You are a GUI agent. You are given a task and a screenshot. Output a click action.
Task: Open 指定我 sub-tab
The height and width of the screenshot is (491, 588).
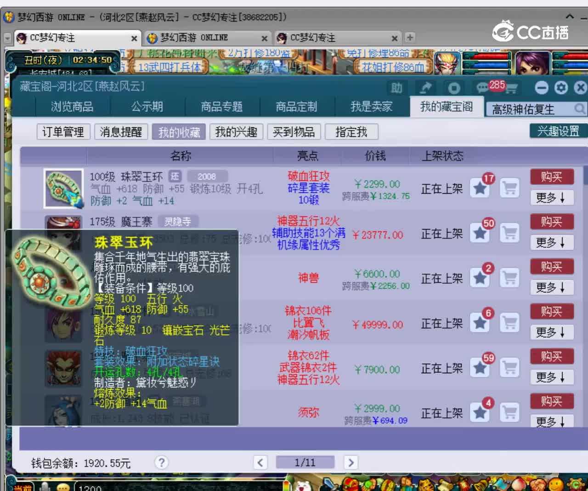point(351,132)
